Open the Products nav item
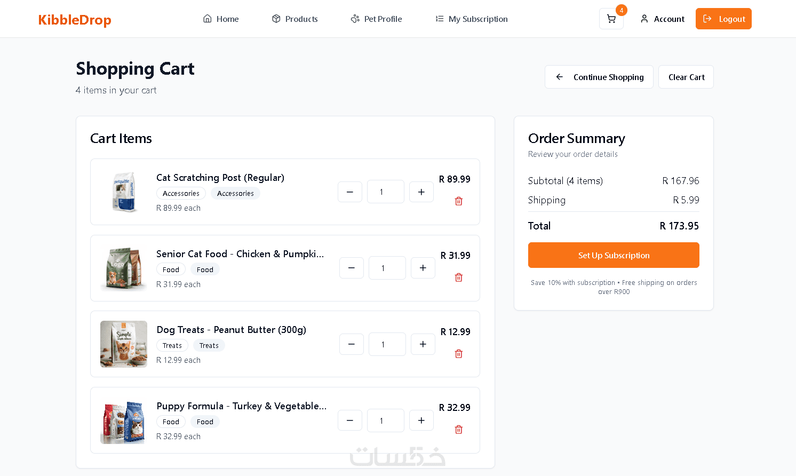 point(295,19)
